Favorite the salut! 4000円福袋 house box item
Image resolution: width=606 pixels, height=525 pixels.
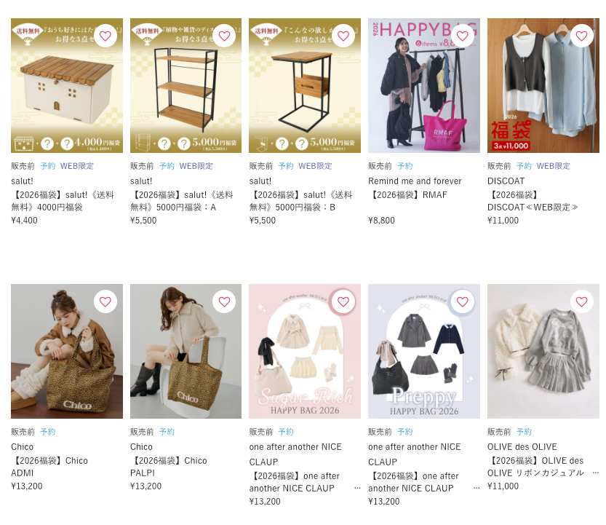coord(105,36)
